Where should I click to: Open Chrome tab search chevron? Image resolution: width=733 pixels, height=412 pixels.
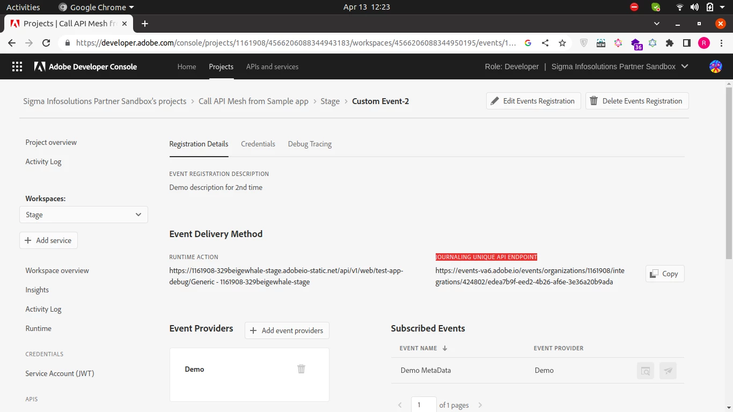657,24
